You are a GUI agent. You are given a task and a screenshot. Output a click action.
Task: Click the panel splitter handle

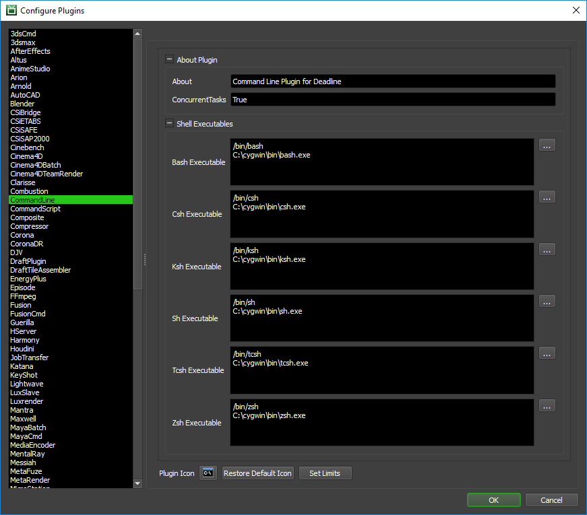145,259
